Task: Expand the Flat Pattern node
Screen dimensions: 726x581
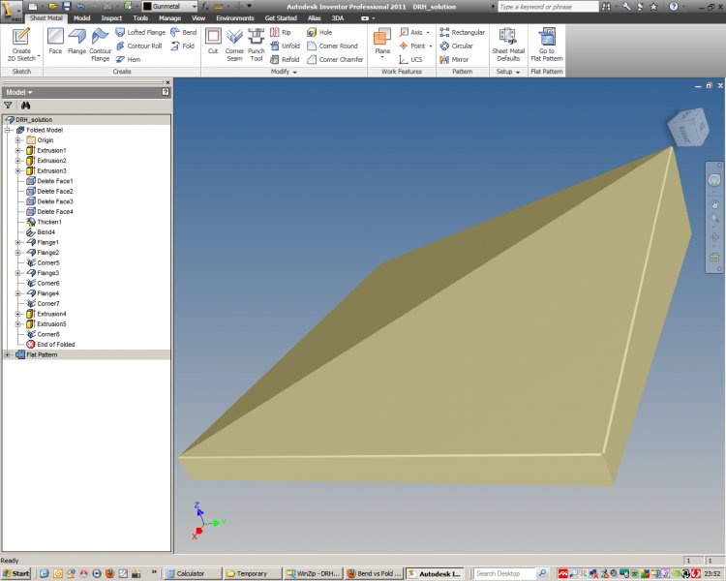Action: tap(8, 354)
